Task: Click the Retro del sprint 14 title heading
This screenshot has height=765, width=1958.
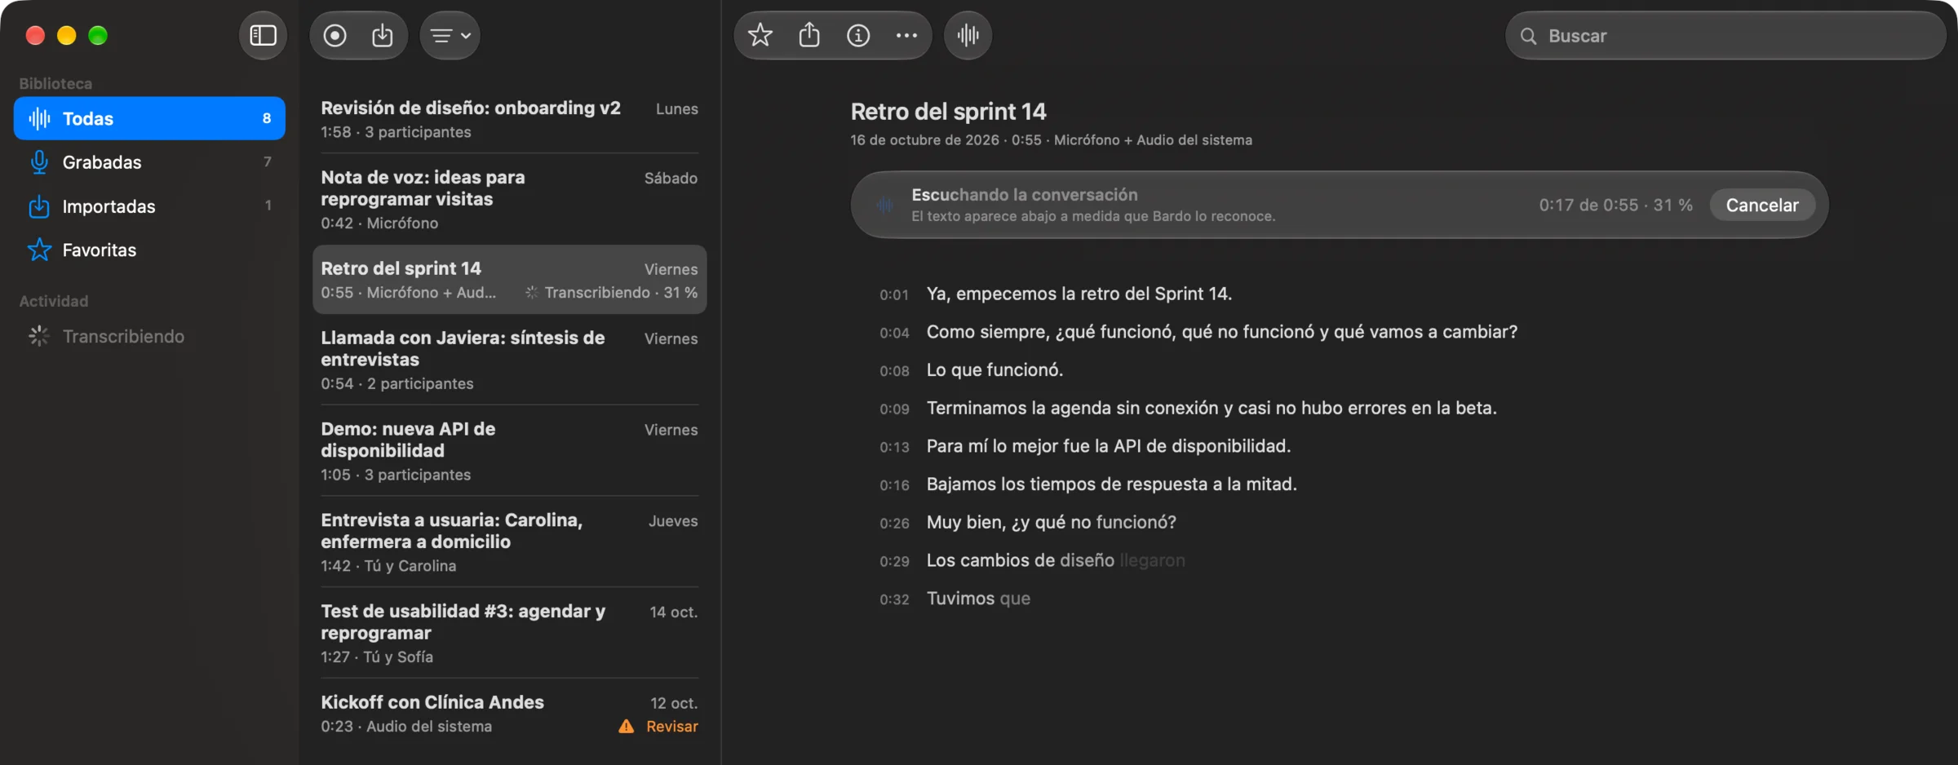Action: (948, 111)
